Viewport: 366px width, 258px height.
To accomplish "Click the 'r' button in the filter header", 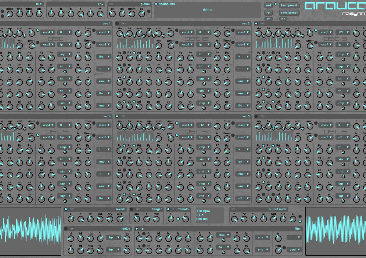I will point(143,229).
